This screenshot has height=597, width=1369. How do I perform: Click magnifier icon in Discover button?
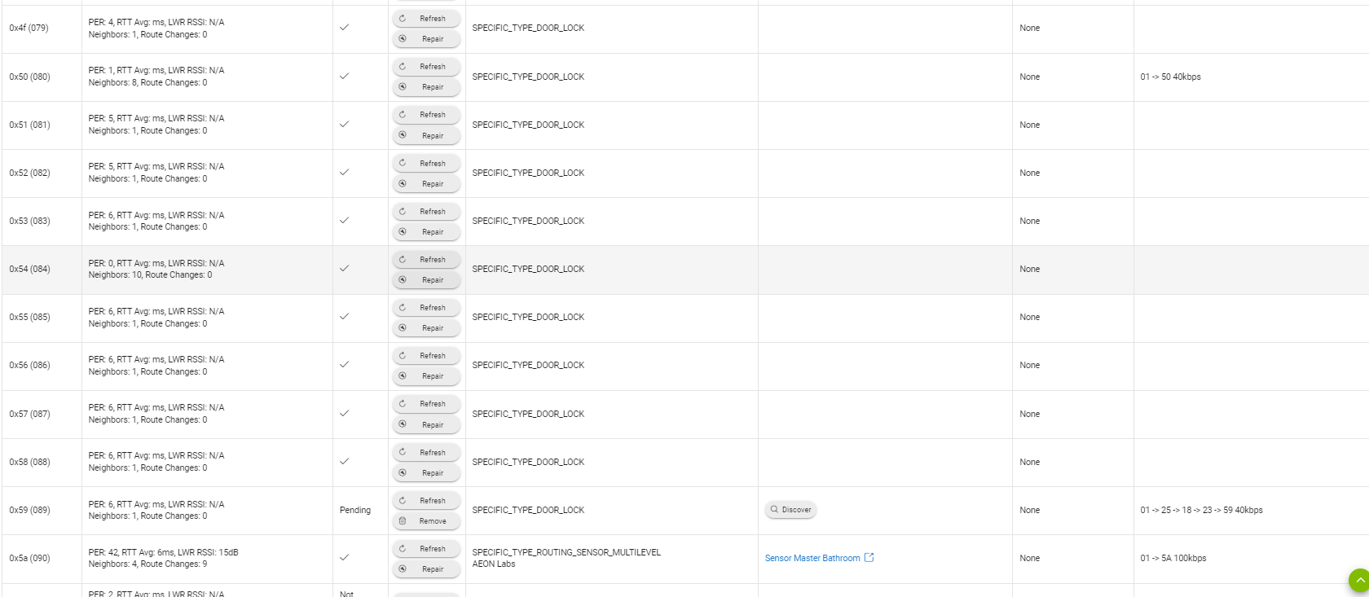774,510
